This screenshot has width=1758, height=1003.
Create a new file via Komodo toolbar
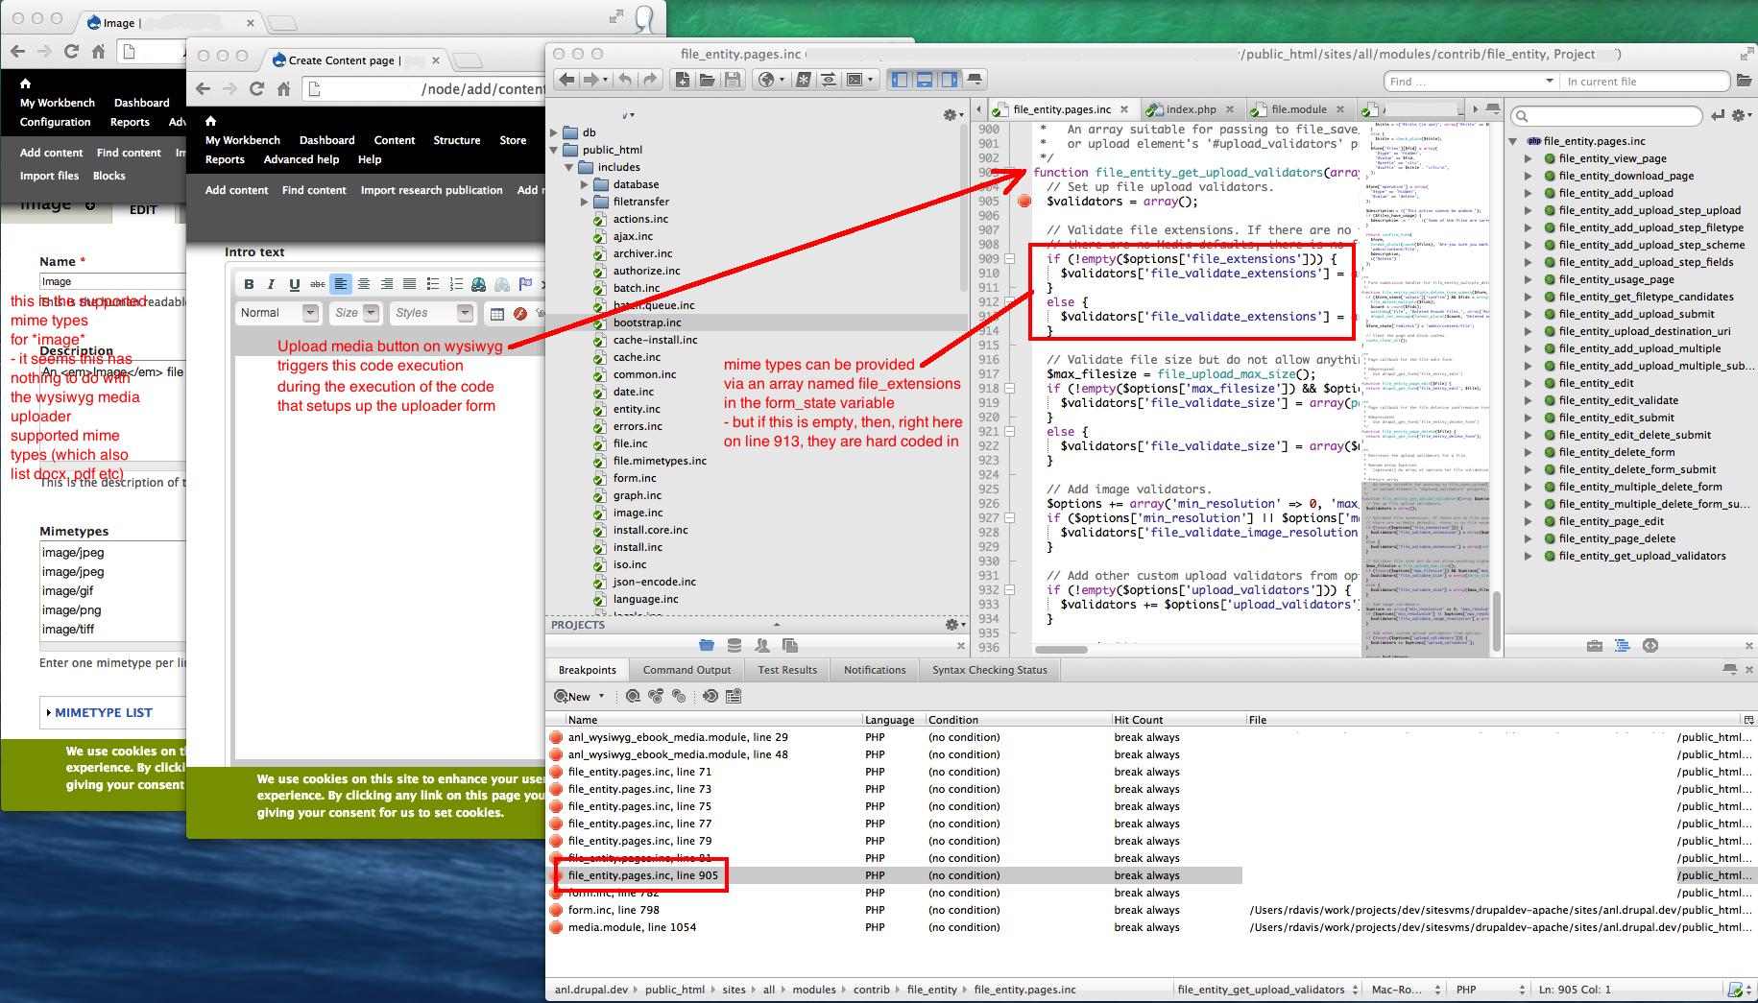point(682,80)
